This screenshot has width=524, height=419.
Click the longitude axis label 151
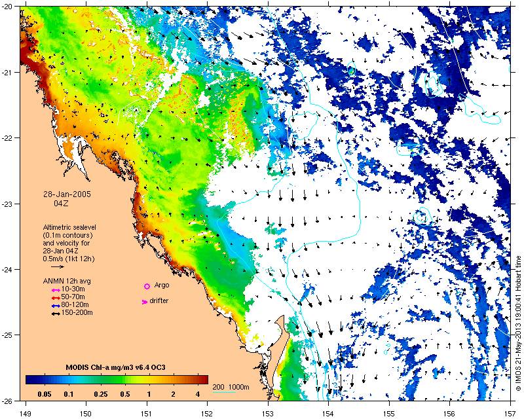coord(147,414)
